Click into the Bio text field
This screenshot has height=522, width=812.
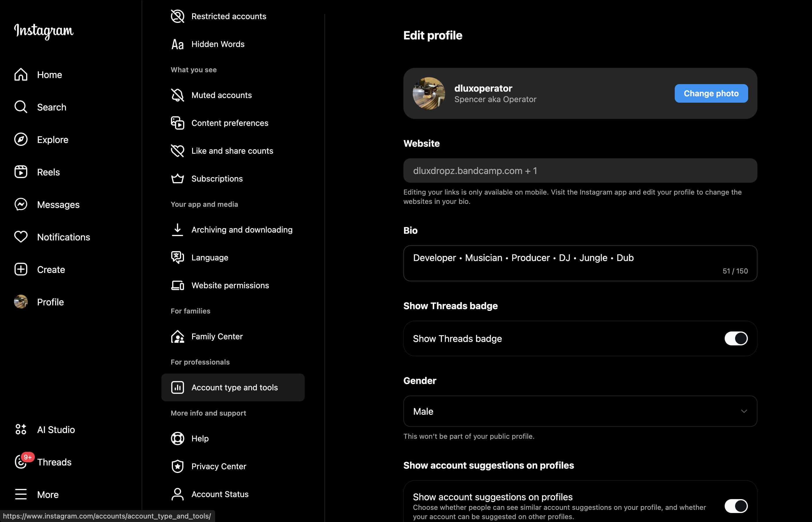tap(580, 263)
